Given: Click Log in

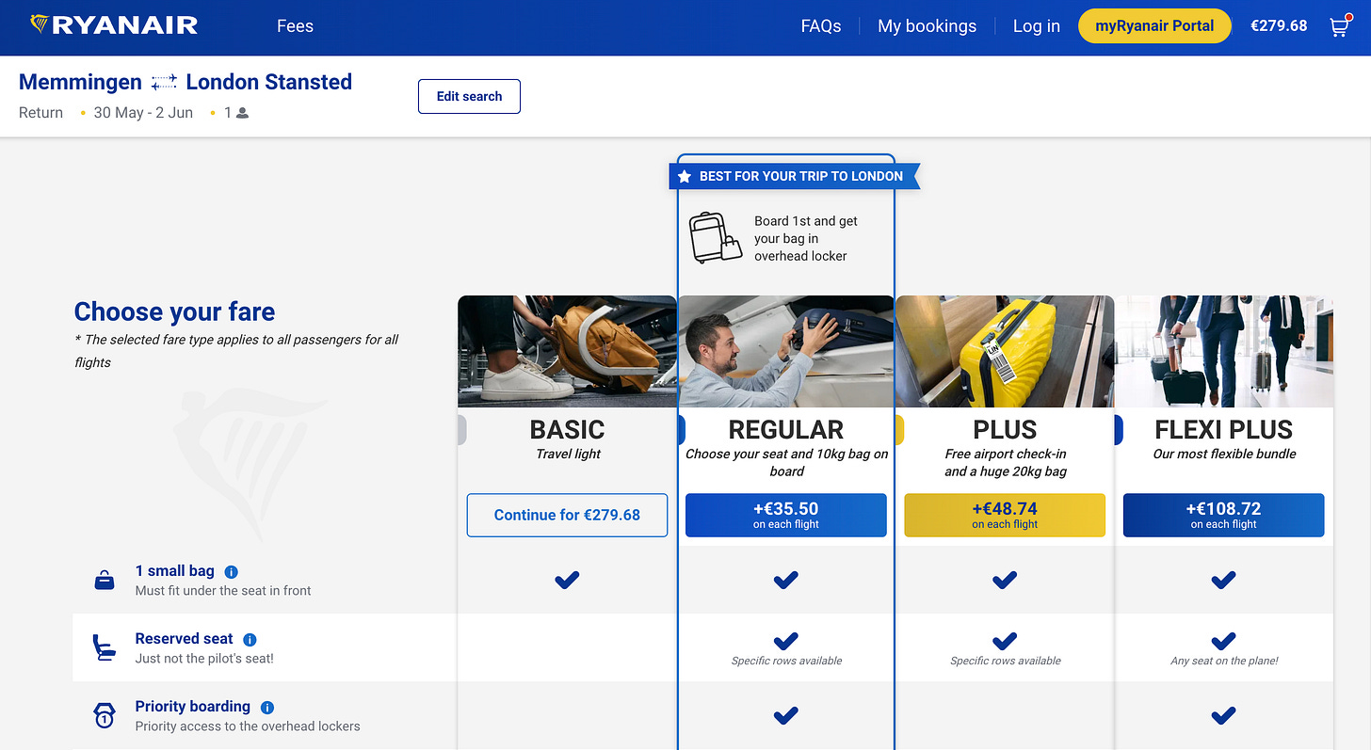Looking at the screenshot, I should tap(1037, 26).
